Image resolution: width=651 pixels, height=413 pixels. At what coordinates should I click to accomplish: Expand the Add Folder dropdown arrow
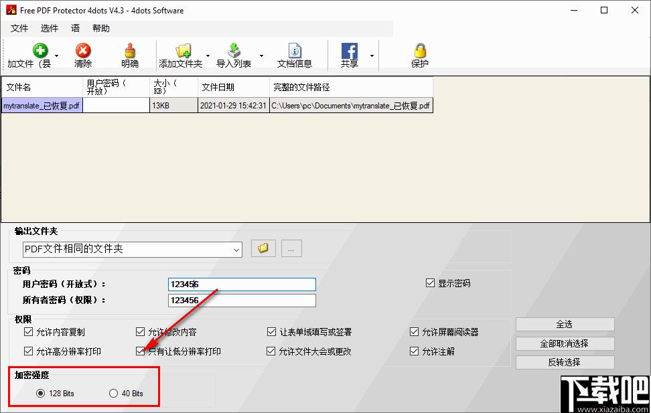coord(208,56)
